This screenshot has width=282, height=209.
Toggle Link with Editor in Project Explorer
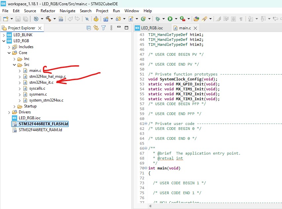pyautogui.click(x=96, y=28)
